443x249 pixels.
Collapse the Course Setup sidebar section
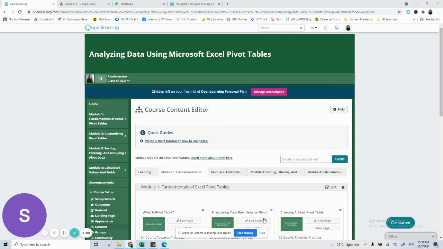tap(91, 192)
